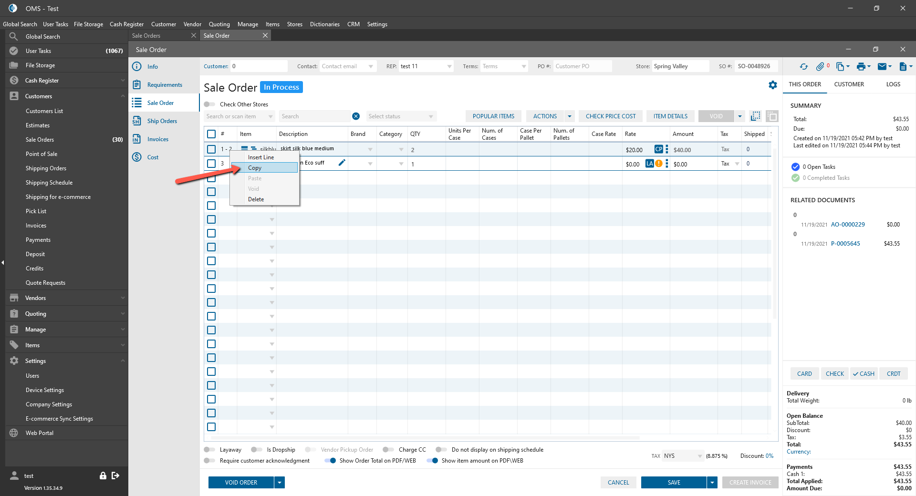This screenshot has width=916, height=496.
Task: Clear search with the blue X icon
Action: point(356,116)
